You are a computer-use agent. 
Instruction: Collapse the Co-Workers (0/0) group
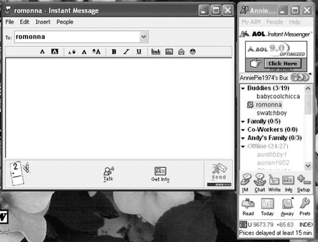click(243, 130)
